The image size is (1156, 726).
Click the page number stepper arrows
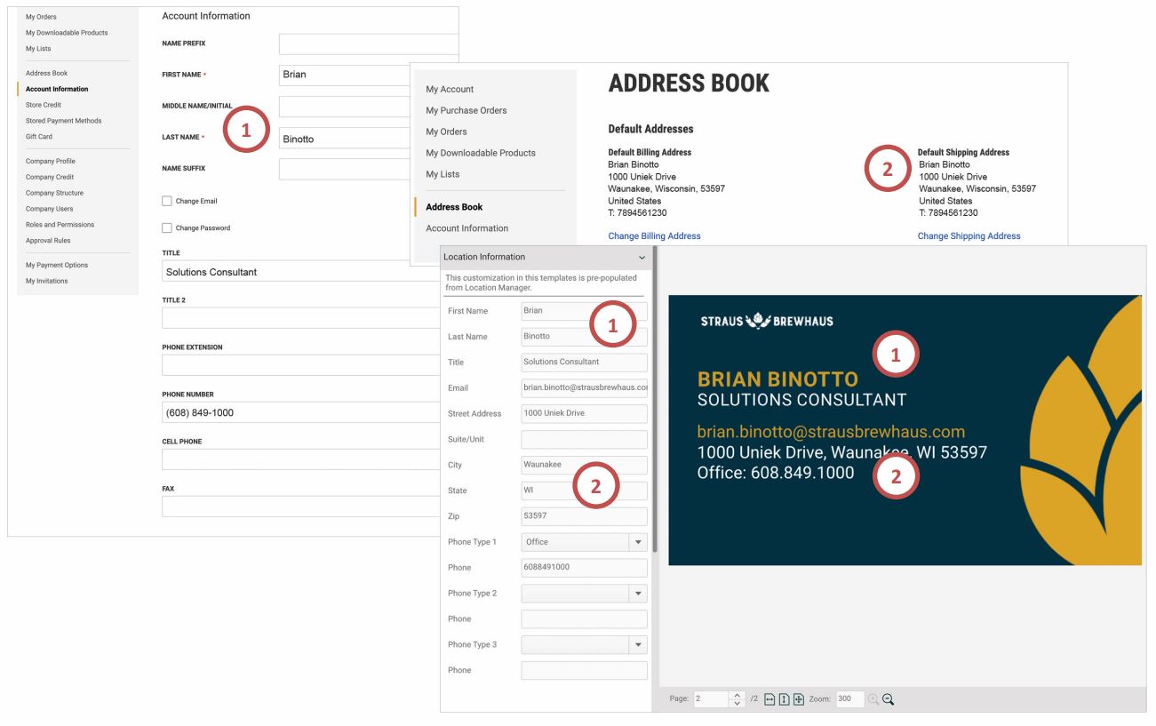click(x=735, y=699)
